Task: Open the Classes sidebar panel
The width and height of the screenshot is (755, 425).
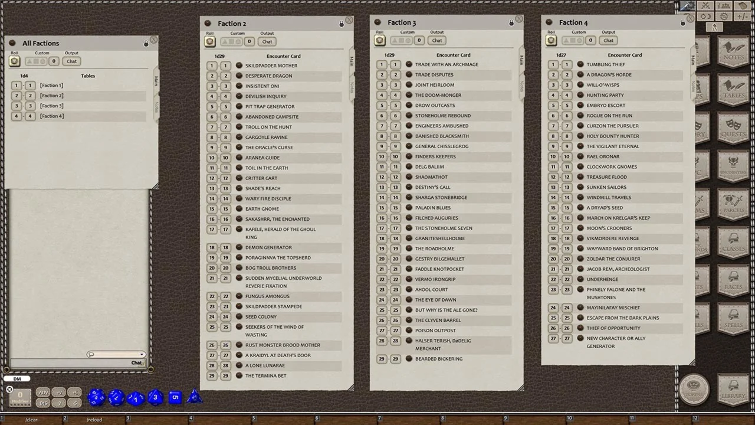Action: coord(733,243)
